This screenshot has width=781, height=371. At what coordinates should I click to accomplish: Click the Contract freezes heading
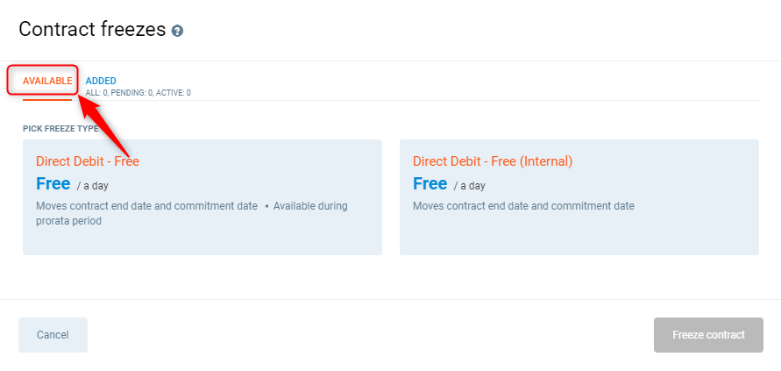point(92,29)
